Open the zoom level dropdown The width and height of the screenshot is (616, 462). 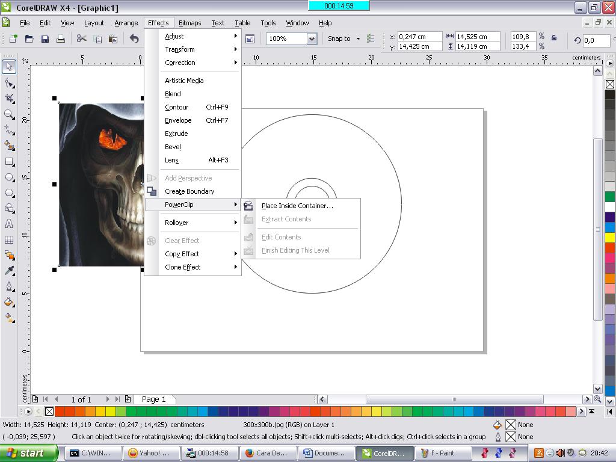(x=312, y=38)
